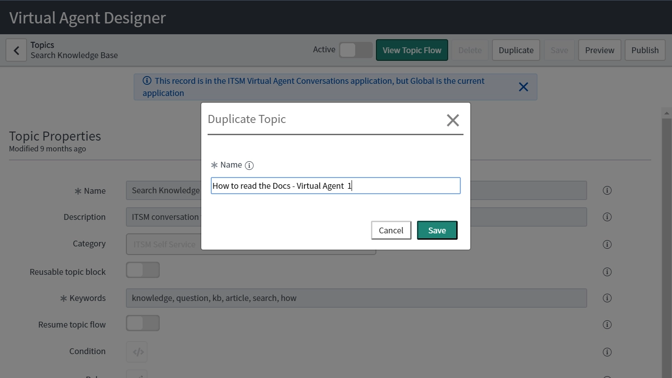Screen dimensions: 672x378
Task: Click the Topic Properties heading
Action: 55,136
